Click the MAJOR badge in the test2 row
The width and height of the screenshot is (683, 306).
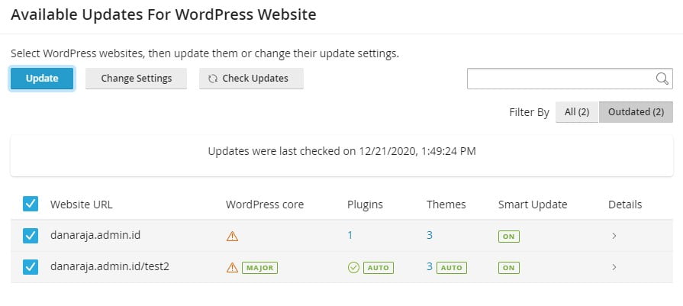click(x=260, y=267)
